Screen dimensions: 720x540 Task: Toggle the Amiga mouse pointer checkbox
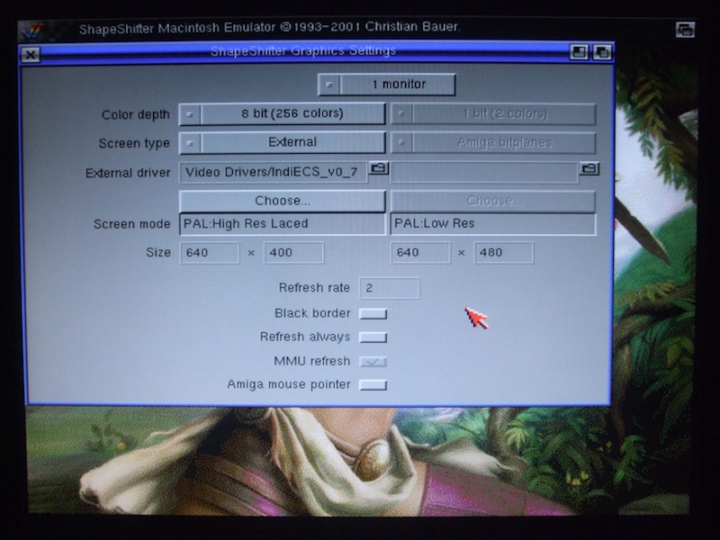[373, 385]
